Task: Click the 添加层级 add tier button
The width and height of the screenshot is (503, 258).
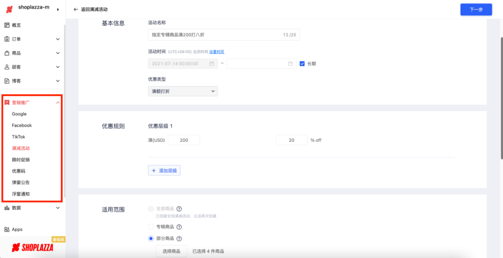Action: point(164,171)
